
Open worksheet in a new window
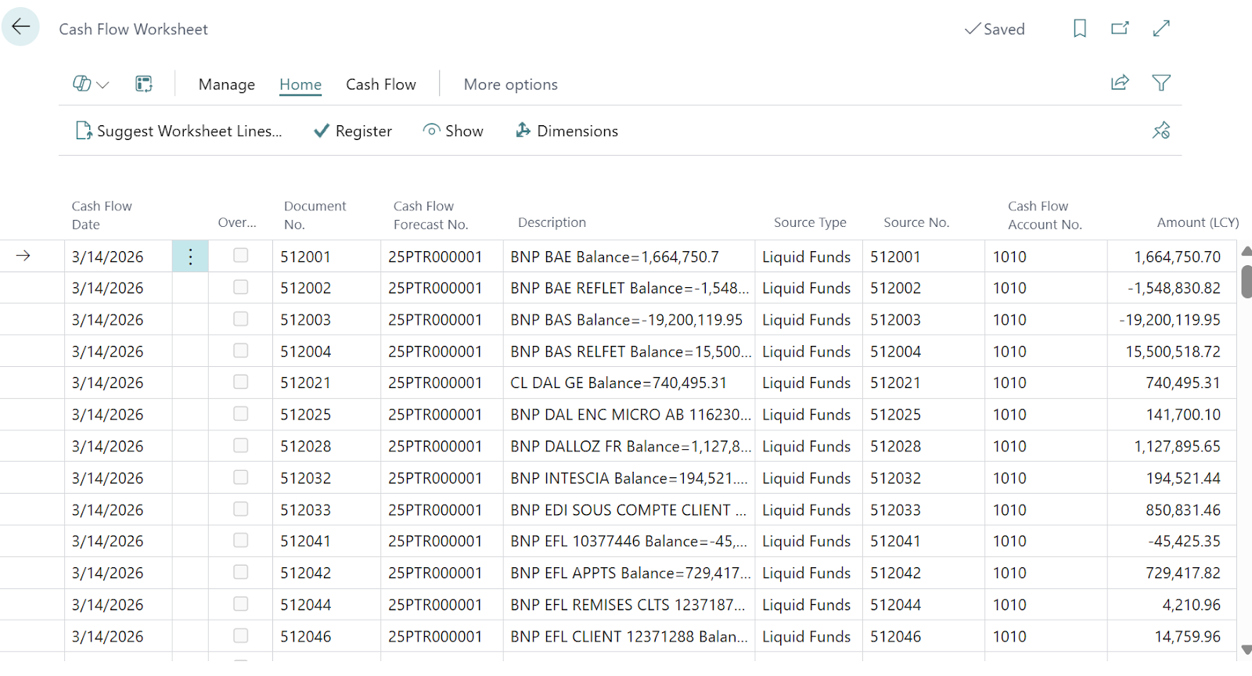click(1120, 29)
